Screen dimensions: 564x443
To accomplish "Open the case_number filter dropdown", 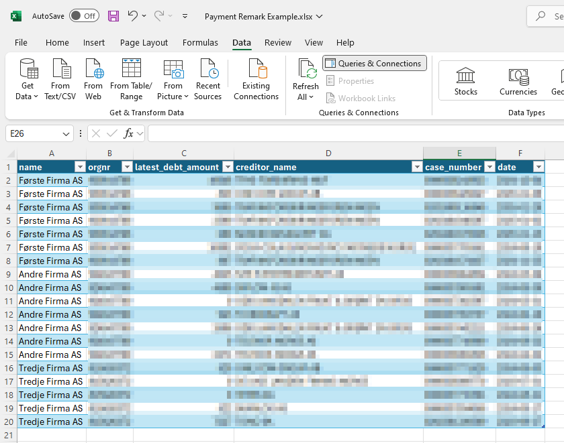I will point(489,167).
